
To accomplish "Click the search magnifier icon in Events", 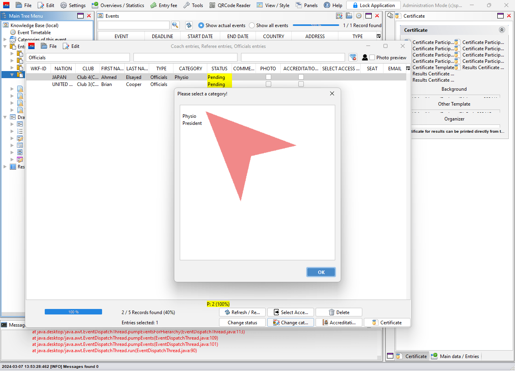I will point(175,25).
